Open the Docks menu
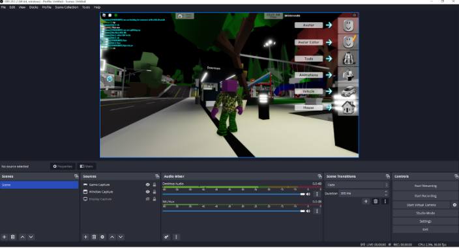This screenshot has width=459, height=248. tap(34, 7)
